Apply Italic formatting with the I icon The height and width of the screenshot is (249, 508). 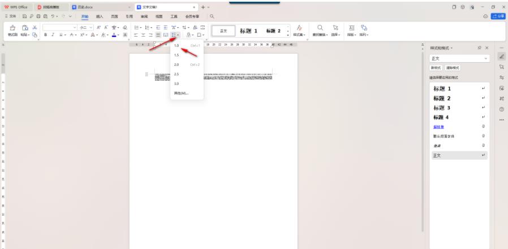coord(53,34)
